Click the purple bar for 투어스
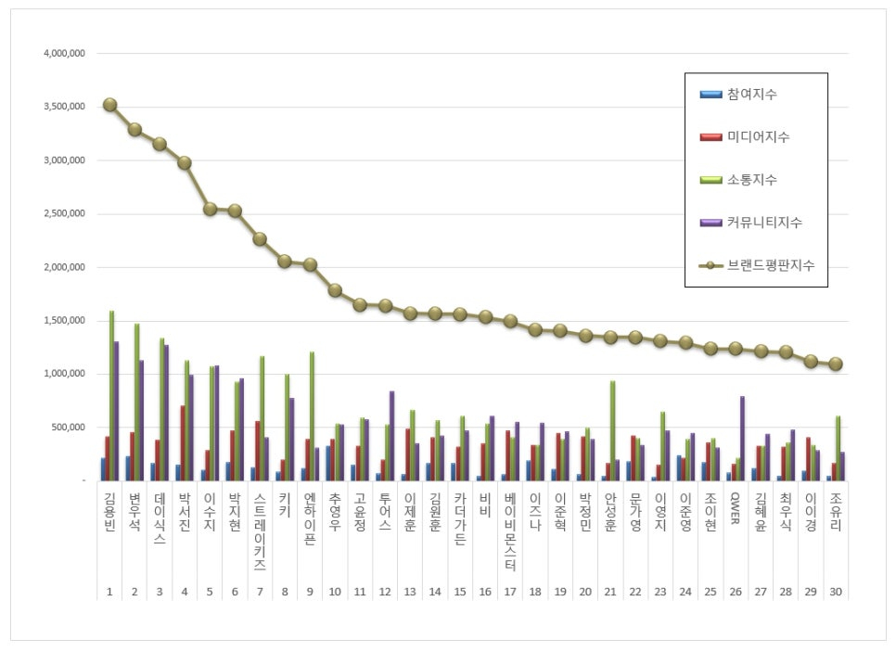Screen dimensions: 896x652 coord(391,436)
